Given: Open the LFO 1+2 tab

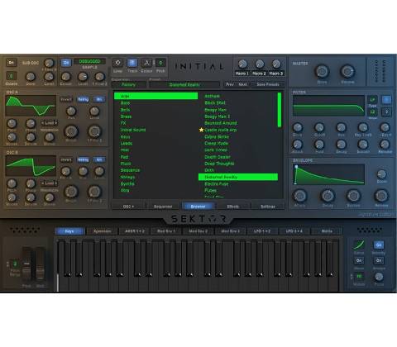Looking at the screenshot, I should coord(262,231).
